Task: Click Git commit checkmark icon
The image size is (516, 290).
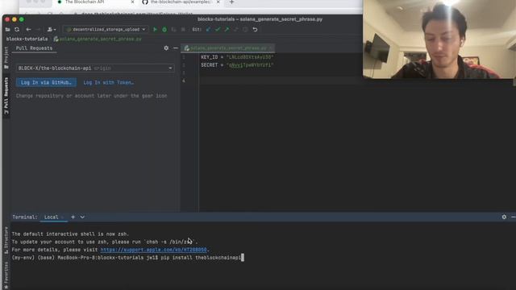Action: pos(218,29)
